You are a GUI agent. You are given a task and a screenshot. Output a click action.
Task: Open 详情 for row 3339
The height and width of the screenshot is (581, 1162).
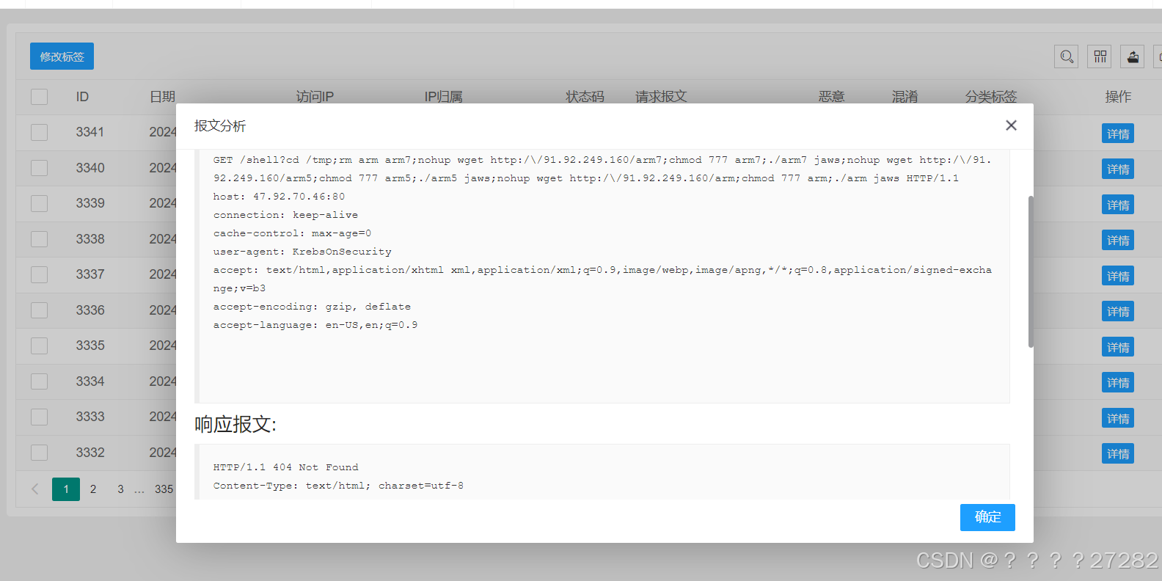tap(1118, 205)
